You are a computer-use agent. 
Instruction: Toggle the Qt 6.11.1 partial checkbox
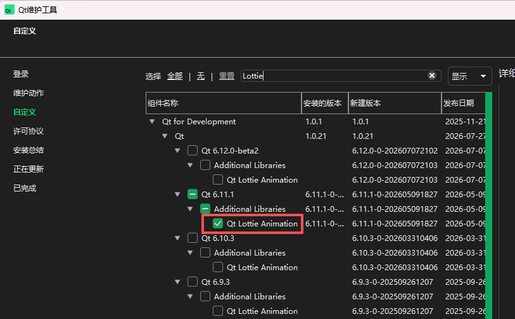pos(193,194)
